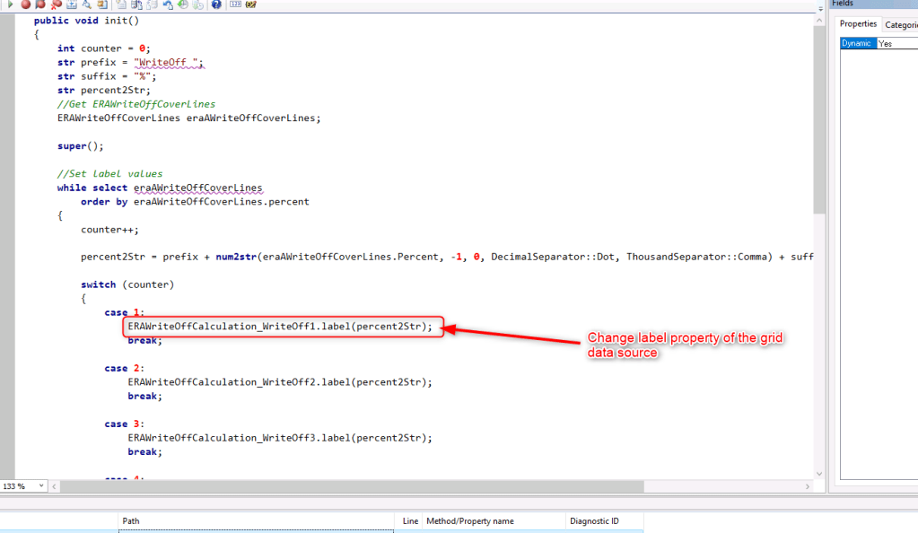Image resolution: width=918 pixels, height=533 pixels.
Task: Click the open document toolbar icon
Action: click(101, 5)
